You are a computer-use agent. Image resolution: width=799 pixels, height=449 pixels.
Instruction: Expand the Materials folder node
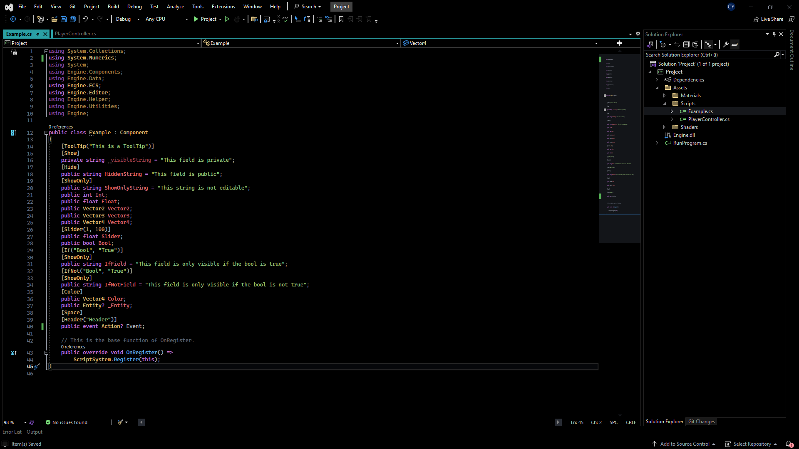tap(665, 96)
